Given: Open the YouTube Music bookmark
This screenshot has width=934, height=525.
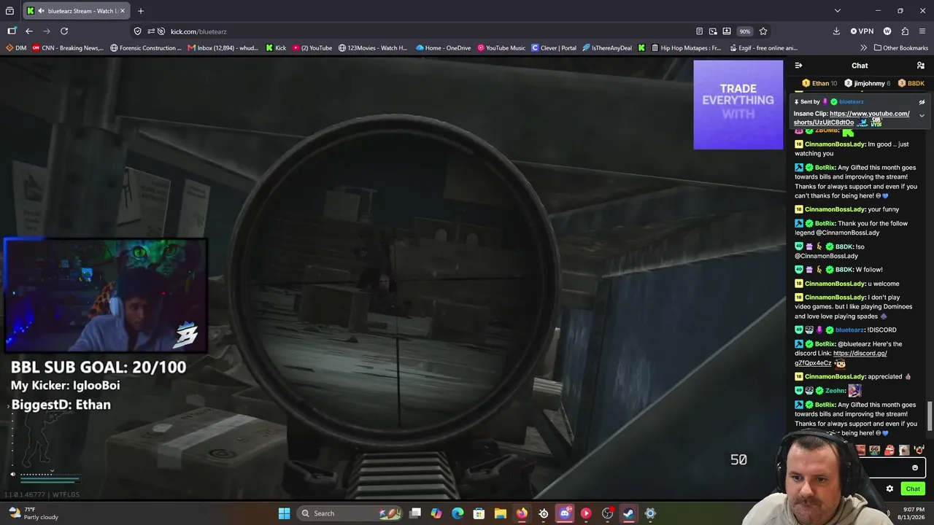Looking at the screenshot, I should click(501, 48).
